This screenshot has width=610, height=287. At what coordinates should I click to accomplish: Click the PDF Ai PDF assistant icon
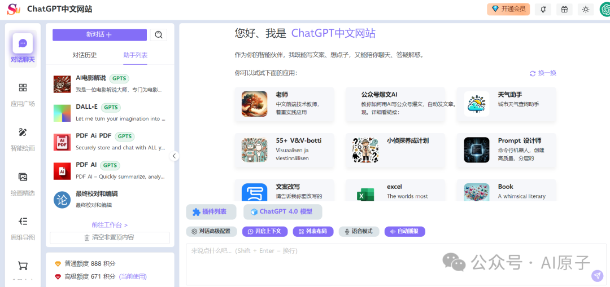click(62, 142)
